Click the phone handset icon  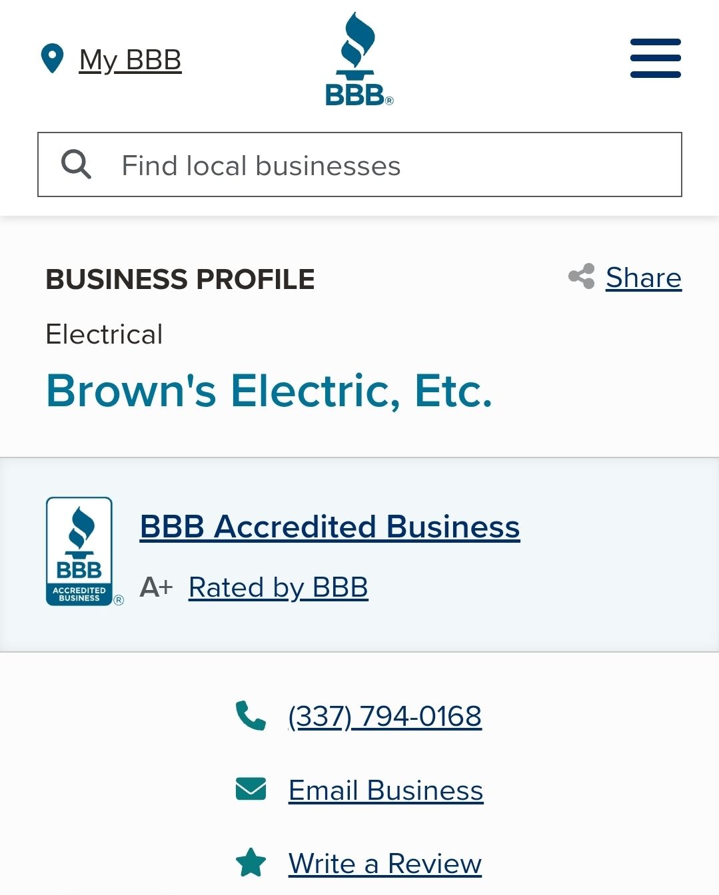(251, 716)
